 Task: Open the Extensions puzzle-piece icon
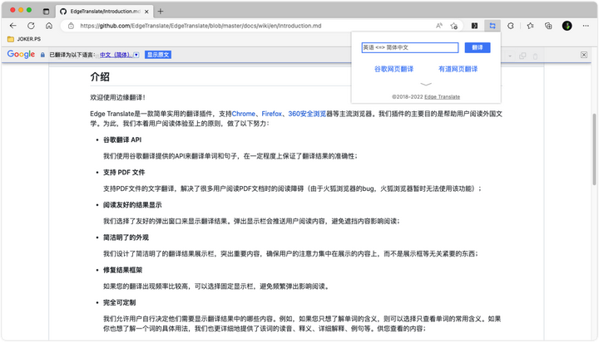[x=510, y=26]
